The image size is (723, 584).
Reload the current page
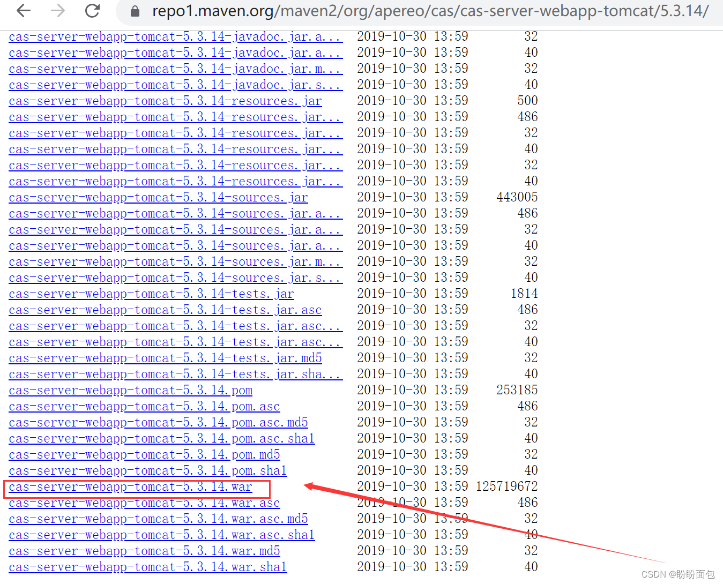click(x=91, y=10)
